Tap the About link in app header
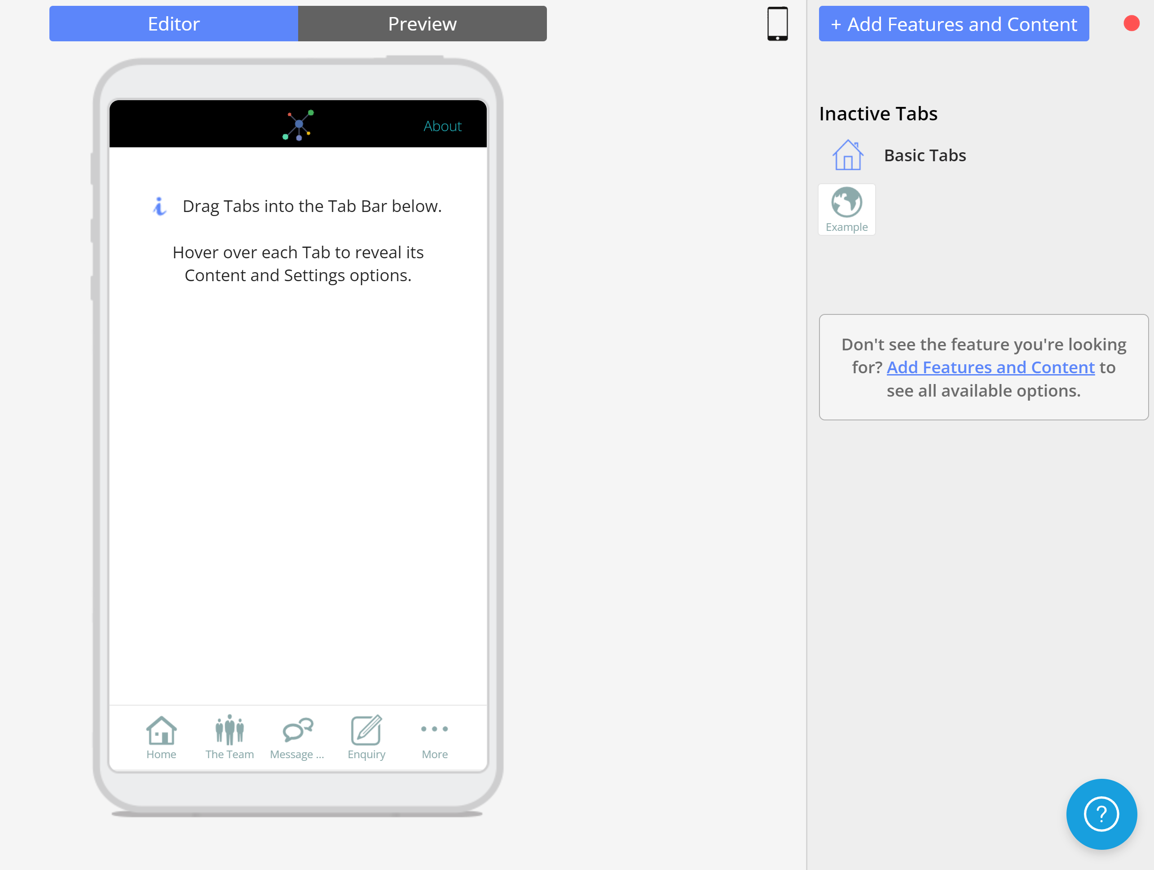Screen dimensions: 1154x870 (x=442, y=126)
